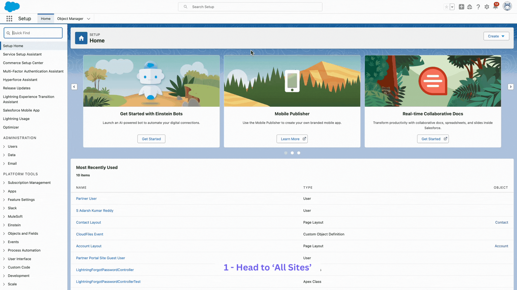Select the Home setup tab
This screenshot has height=290, width=517.
click(x=46, y=19)
